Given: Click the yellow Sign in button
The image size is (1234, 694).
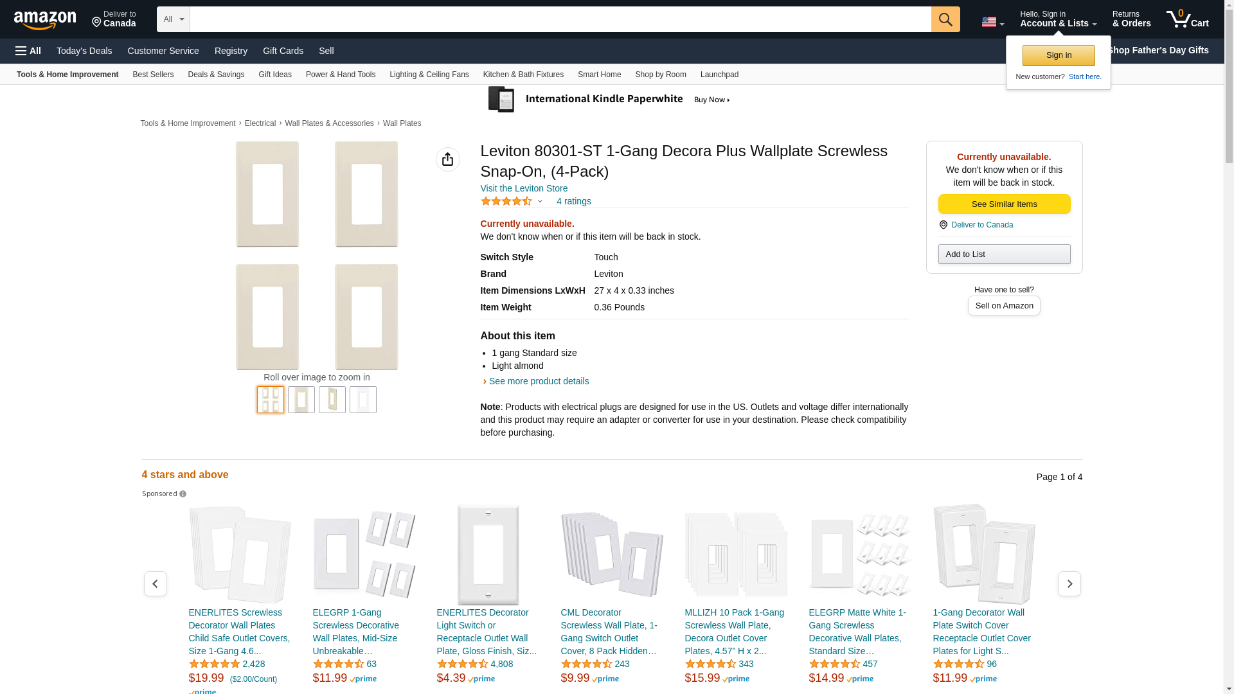Looking at the screenshot, I should click(x=1059, y=55).
